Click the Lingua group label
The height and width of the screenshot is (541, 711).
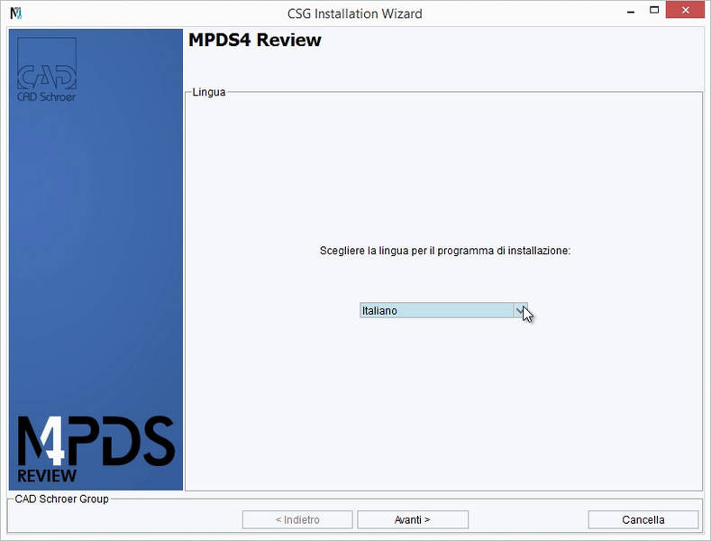coord(208,92)
